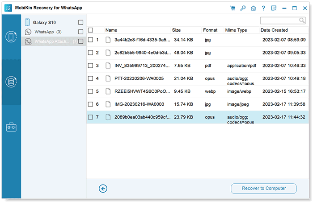Click the 48.04 KB size cell
The height and width of the screenshot is (202, 313).
[x=183, y=53]
